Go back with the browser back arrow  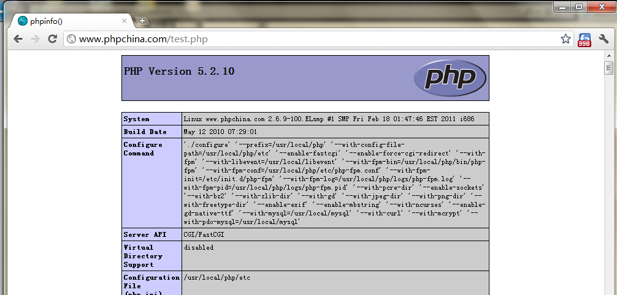pyautogui.click(x=18, y=39)
